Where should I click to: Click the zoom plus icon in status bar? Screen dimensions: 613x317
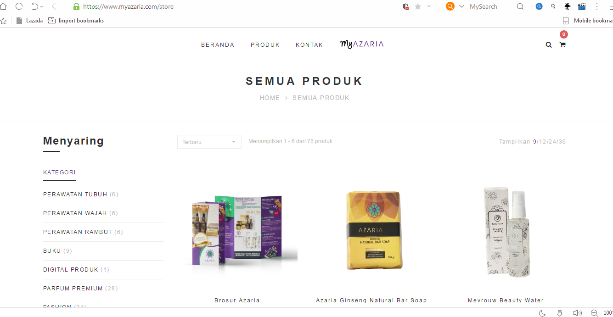pos(594,313)
